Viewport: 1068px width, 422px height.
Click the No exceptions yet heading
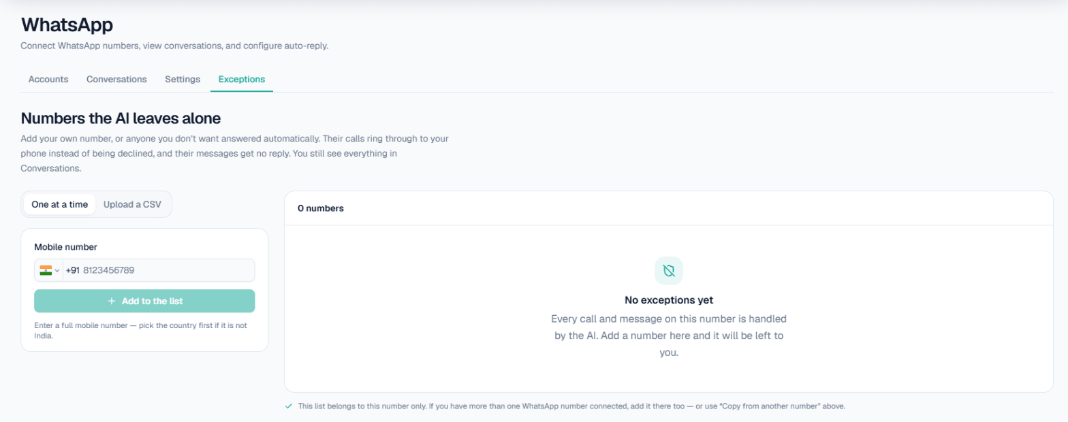point(669,299)
